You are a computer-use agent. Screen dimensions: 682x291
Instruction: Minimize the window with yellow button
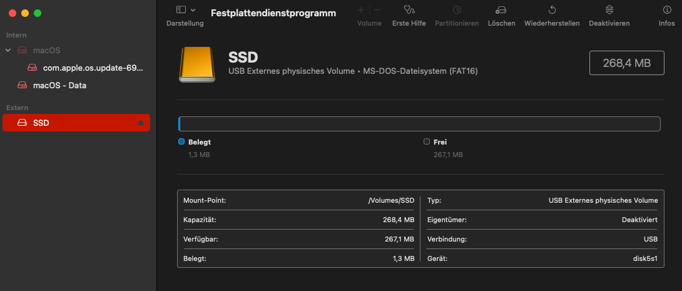(x=25, y=13)
